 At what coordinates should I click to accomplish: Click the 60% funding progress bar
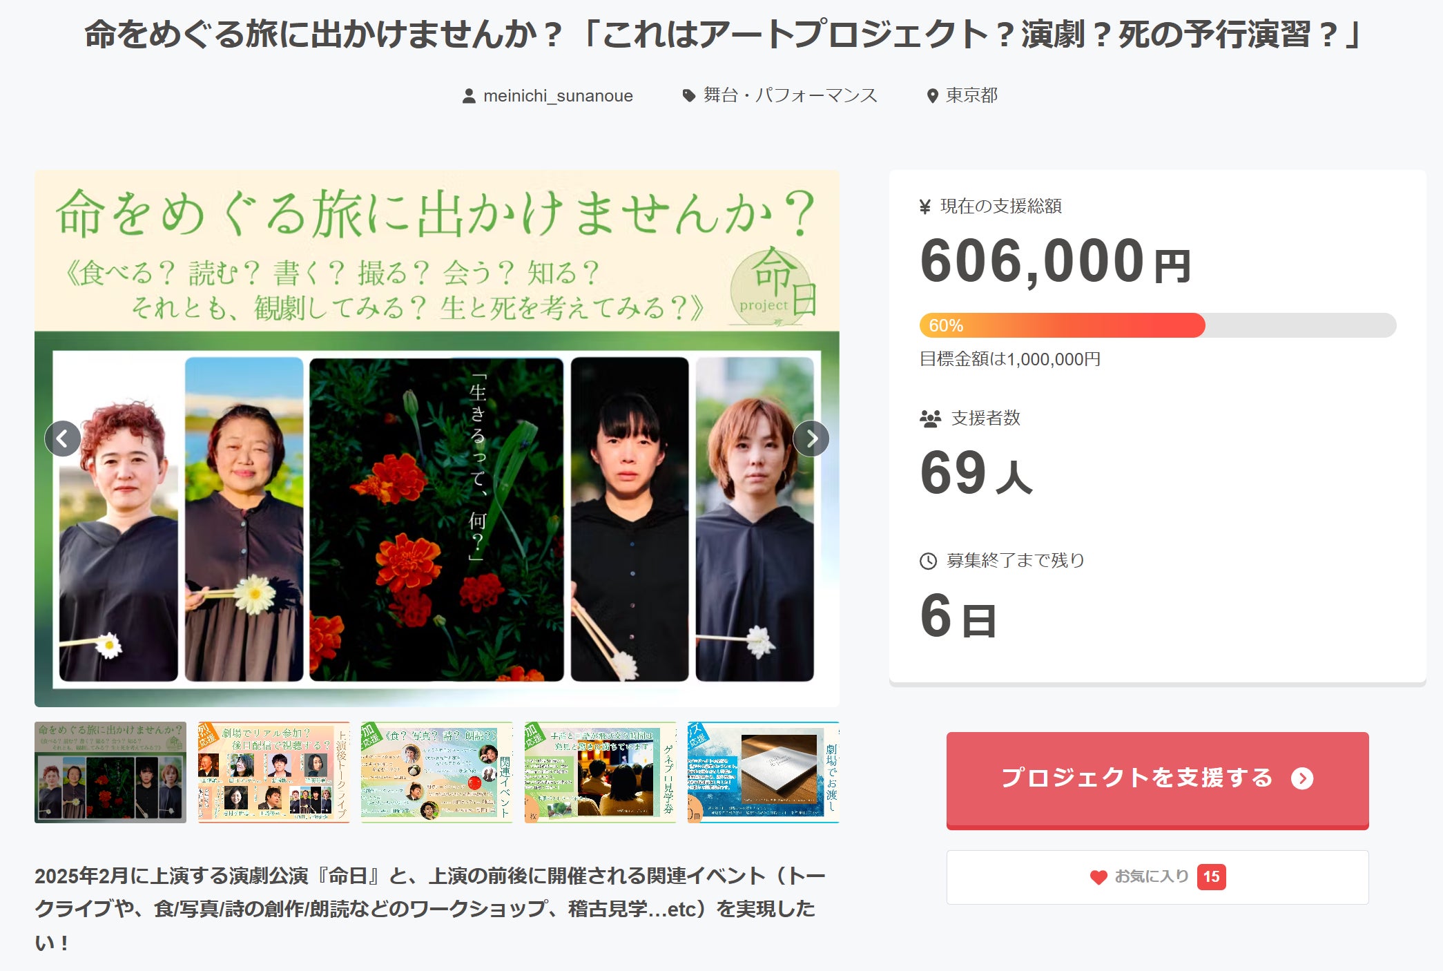coord(1157,325)
